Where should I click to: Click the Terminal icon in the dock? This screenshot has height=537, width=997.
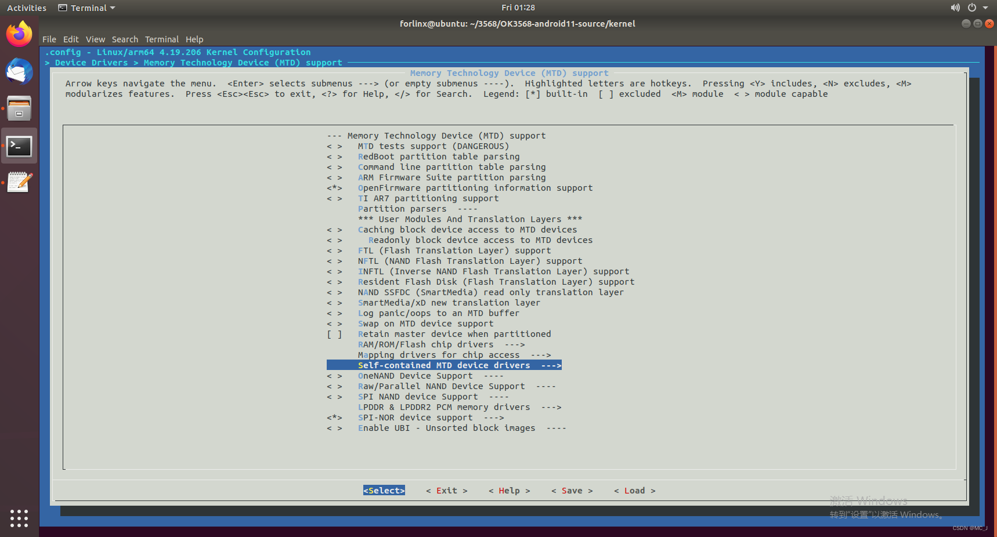[x=19, y=146]
